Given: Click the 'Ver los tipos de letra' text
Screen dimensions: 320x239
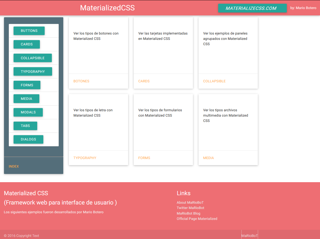Looking at the screenshot, I should tap(93, 113).
